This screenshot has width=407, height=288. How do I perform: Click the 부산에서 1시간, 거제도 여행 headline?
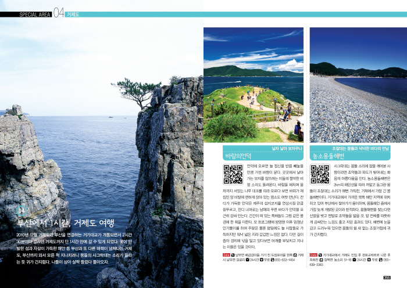pyautogui.click(x=66, y=223)
